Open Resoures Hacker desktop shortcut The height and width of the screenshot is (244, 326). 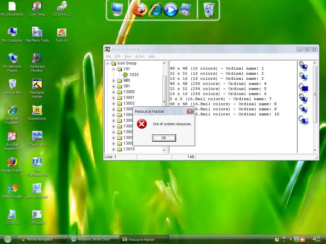[x=37, y=89]
